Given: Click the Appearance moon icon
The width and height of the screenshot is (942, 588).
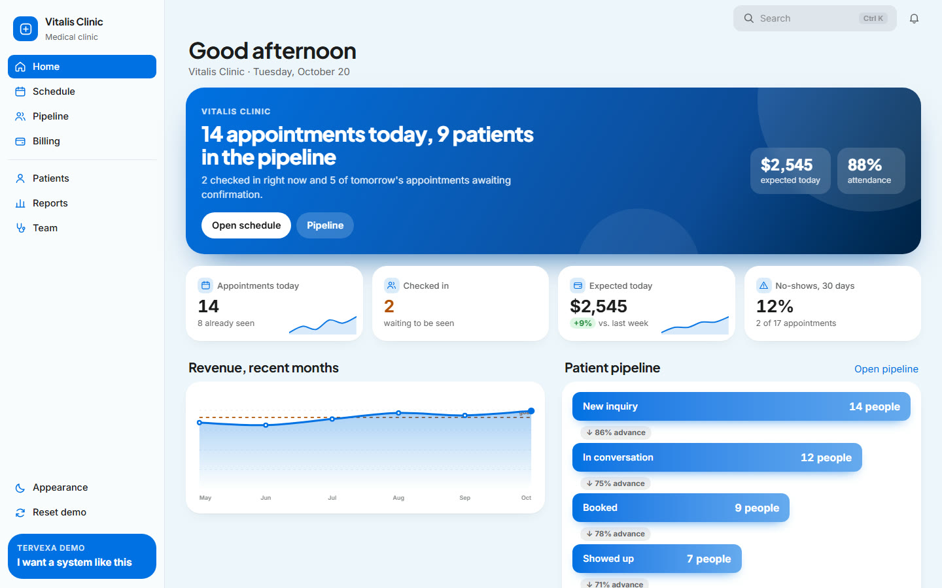Looking at the screenshot, I should pyautogui.click(x=20, y=487).
